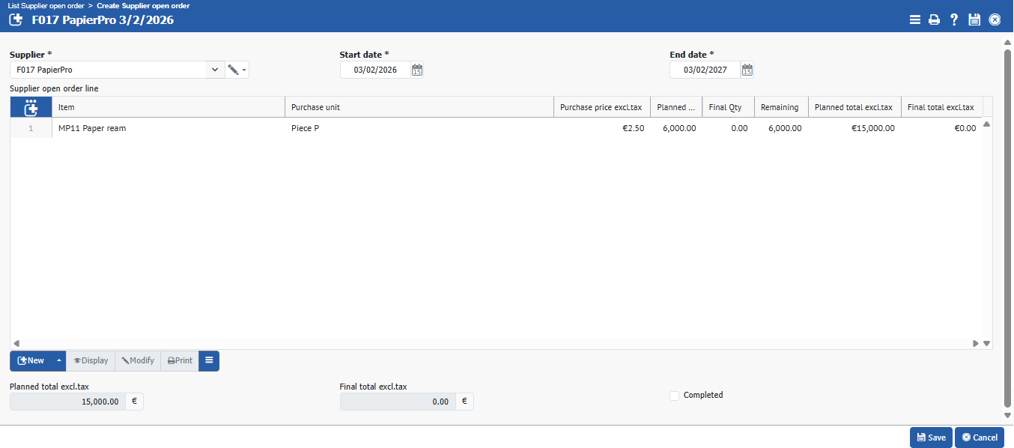Open the hamburger menu in header
This screenshot has width=1014, height=448.
(914, 20)
